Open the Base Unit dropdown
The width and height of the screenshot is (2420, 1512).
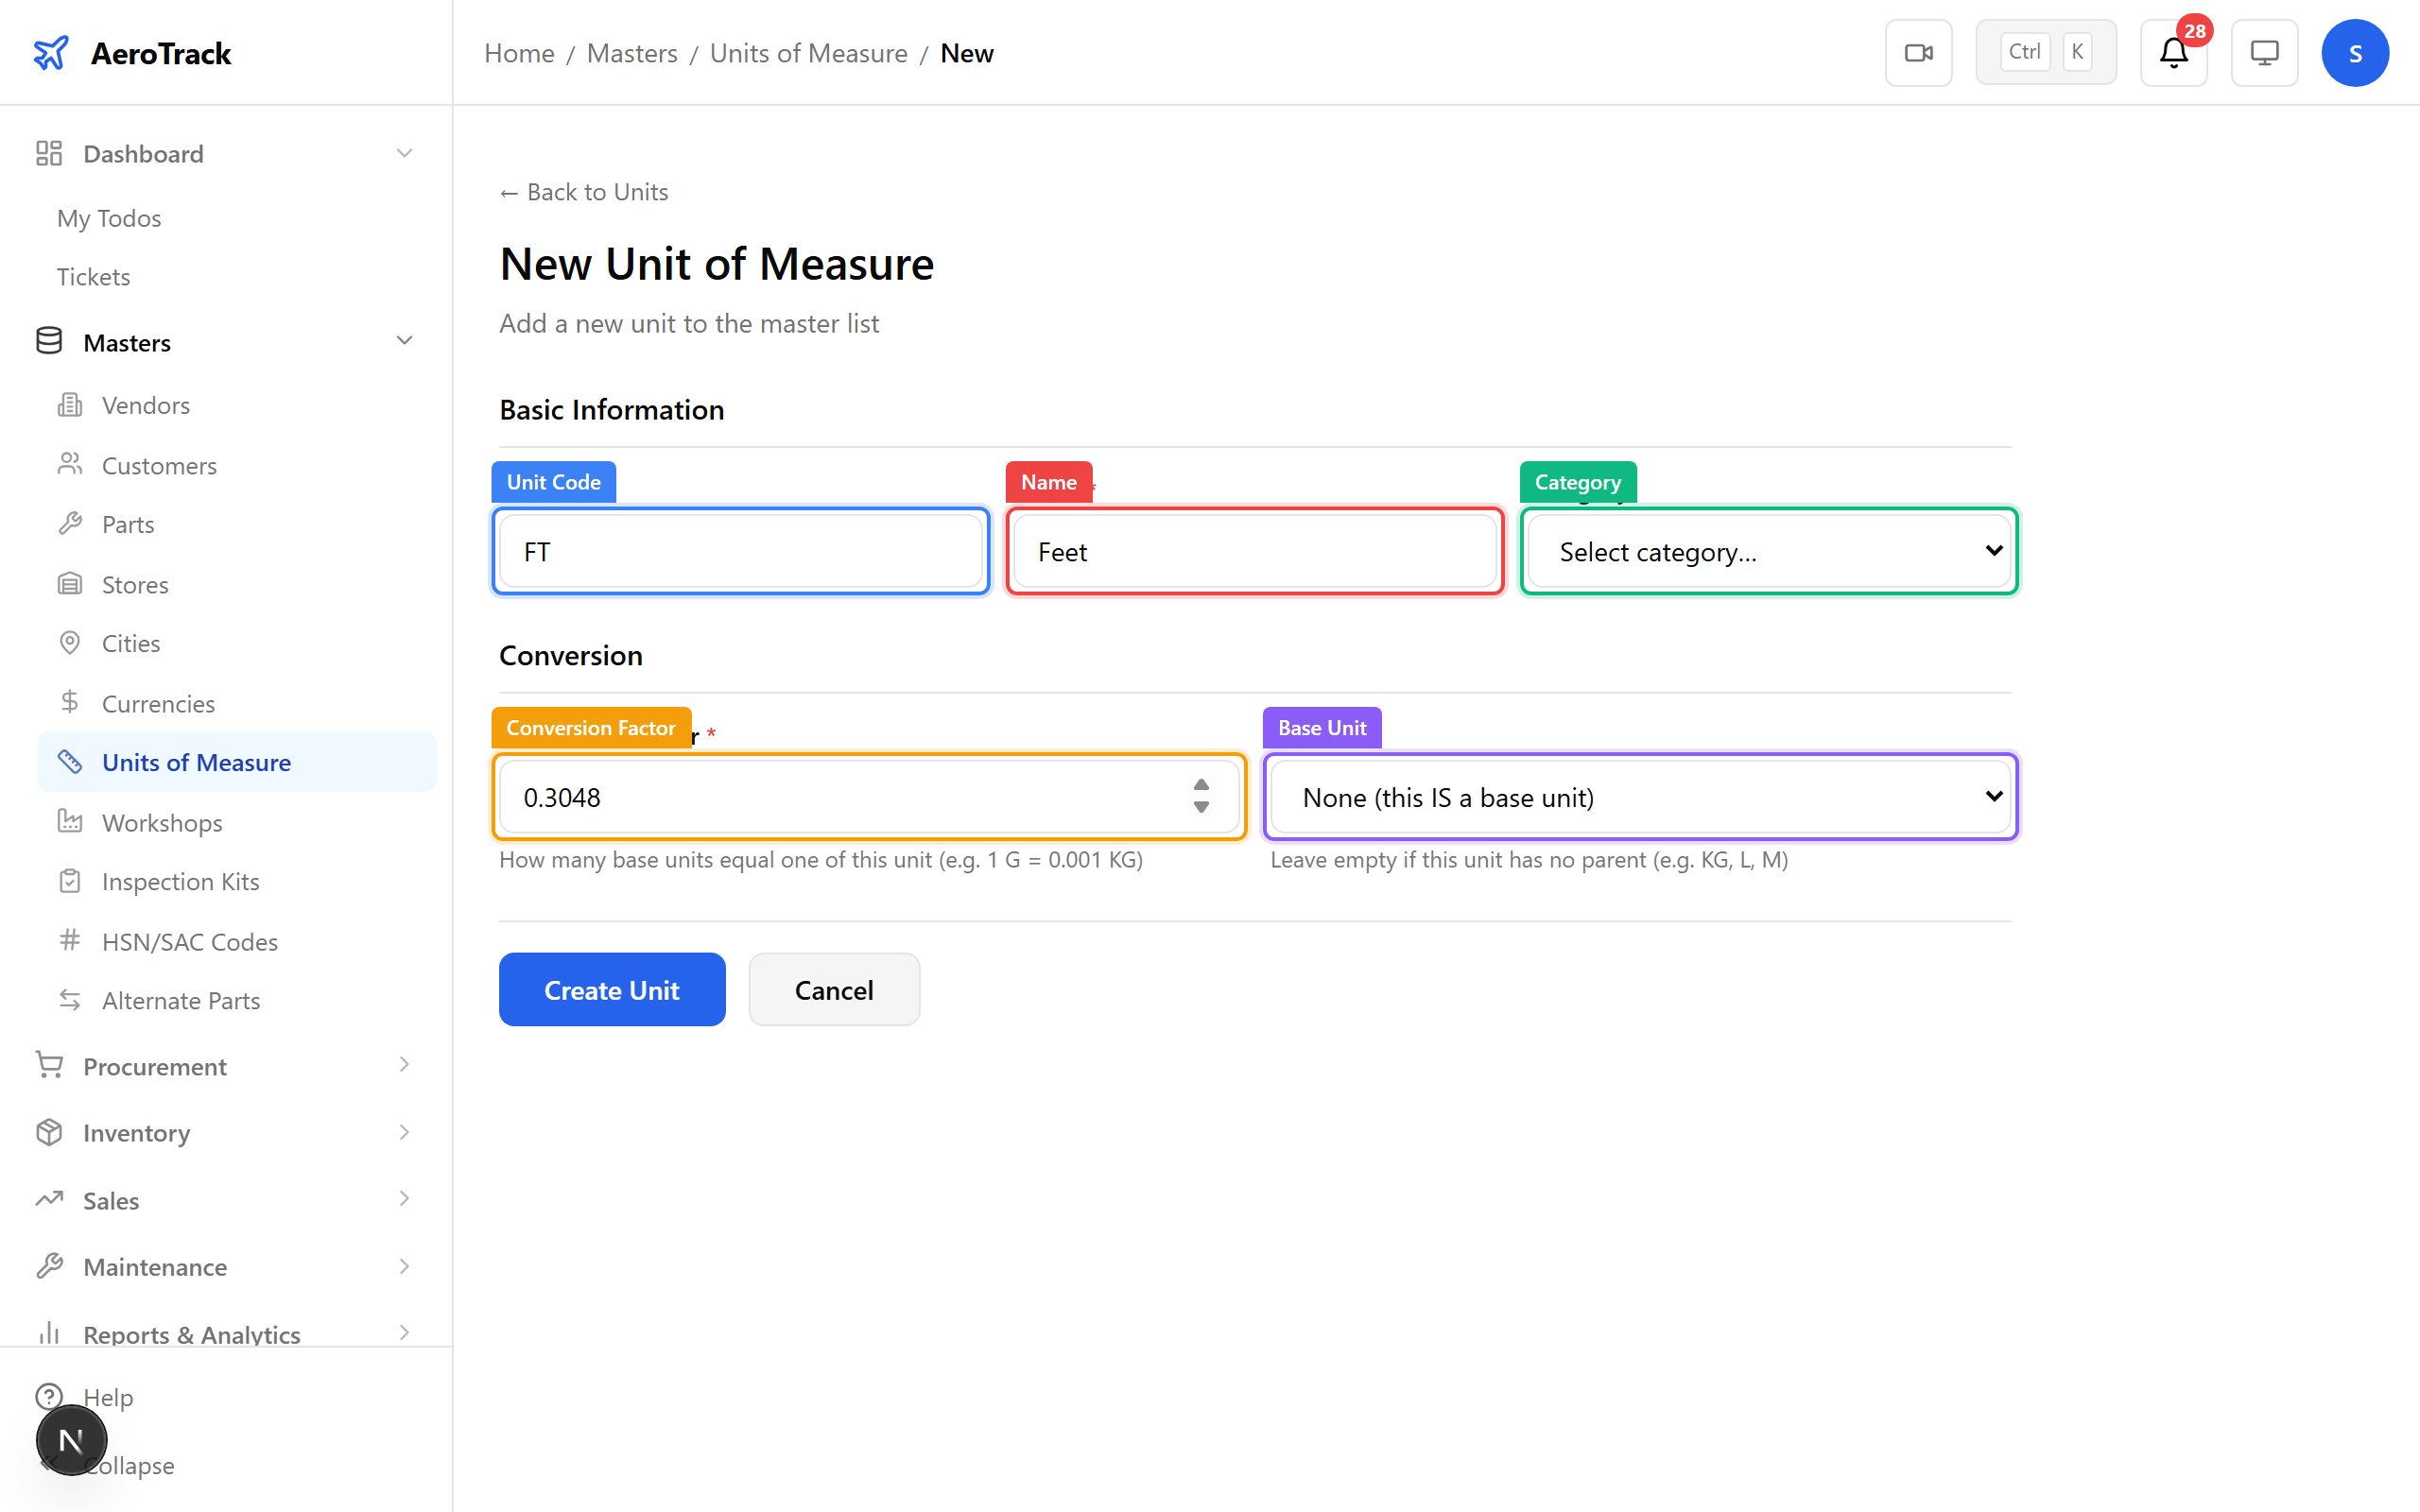pyautogui.click(x=1640, y=798)
